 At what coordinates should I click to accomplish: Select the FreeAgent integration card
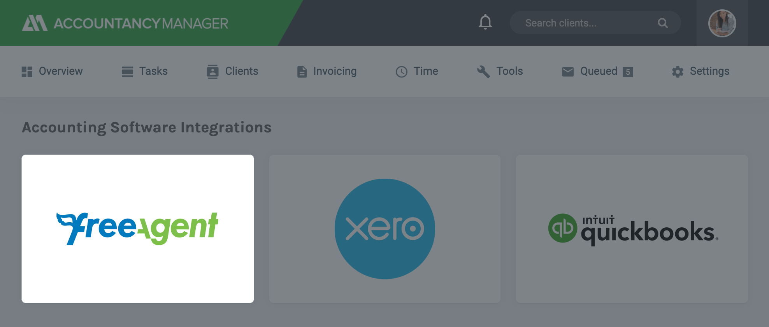[138, 229]
